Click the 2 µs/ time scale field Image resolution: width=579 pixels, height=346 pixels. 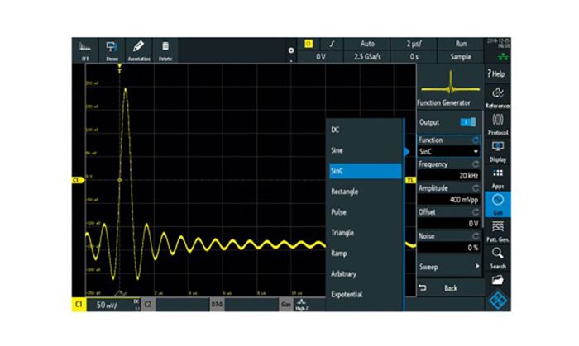414,44
